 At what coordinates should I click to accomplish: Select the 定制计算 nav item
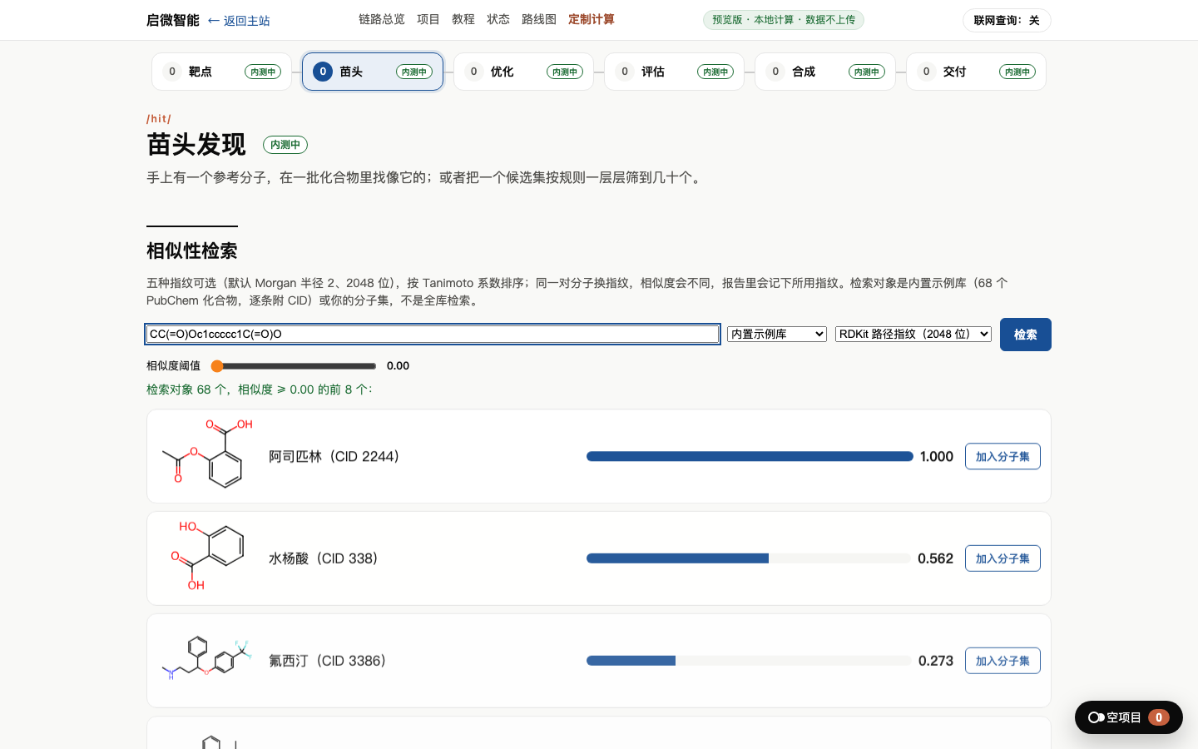[592, 19]
